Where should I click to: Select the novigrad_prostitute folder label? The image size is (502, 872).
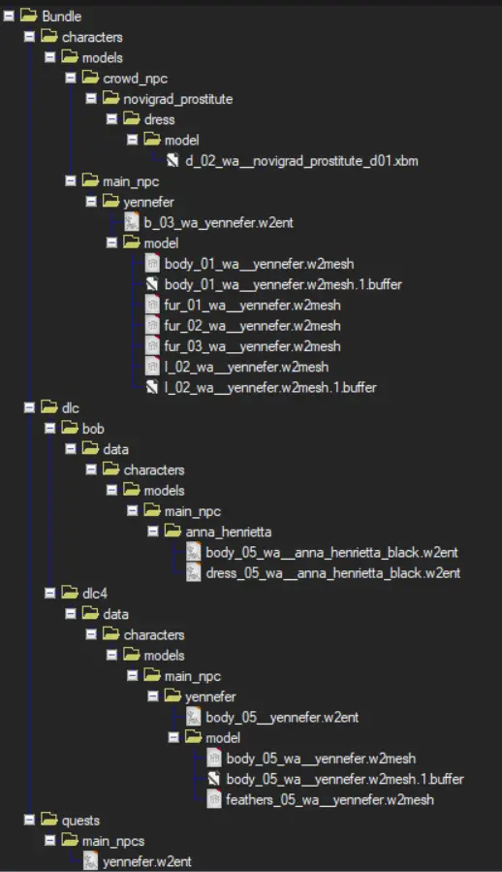coord(178,100)
